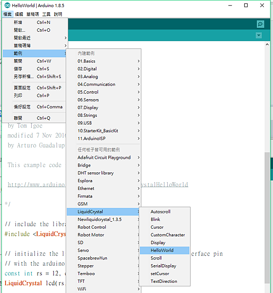273x293 pixels.
Task: Expand 08.Strings examples submenu
Action: (103, 115)
